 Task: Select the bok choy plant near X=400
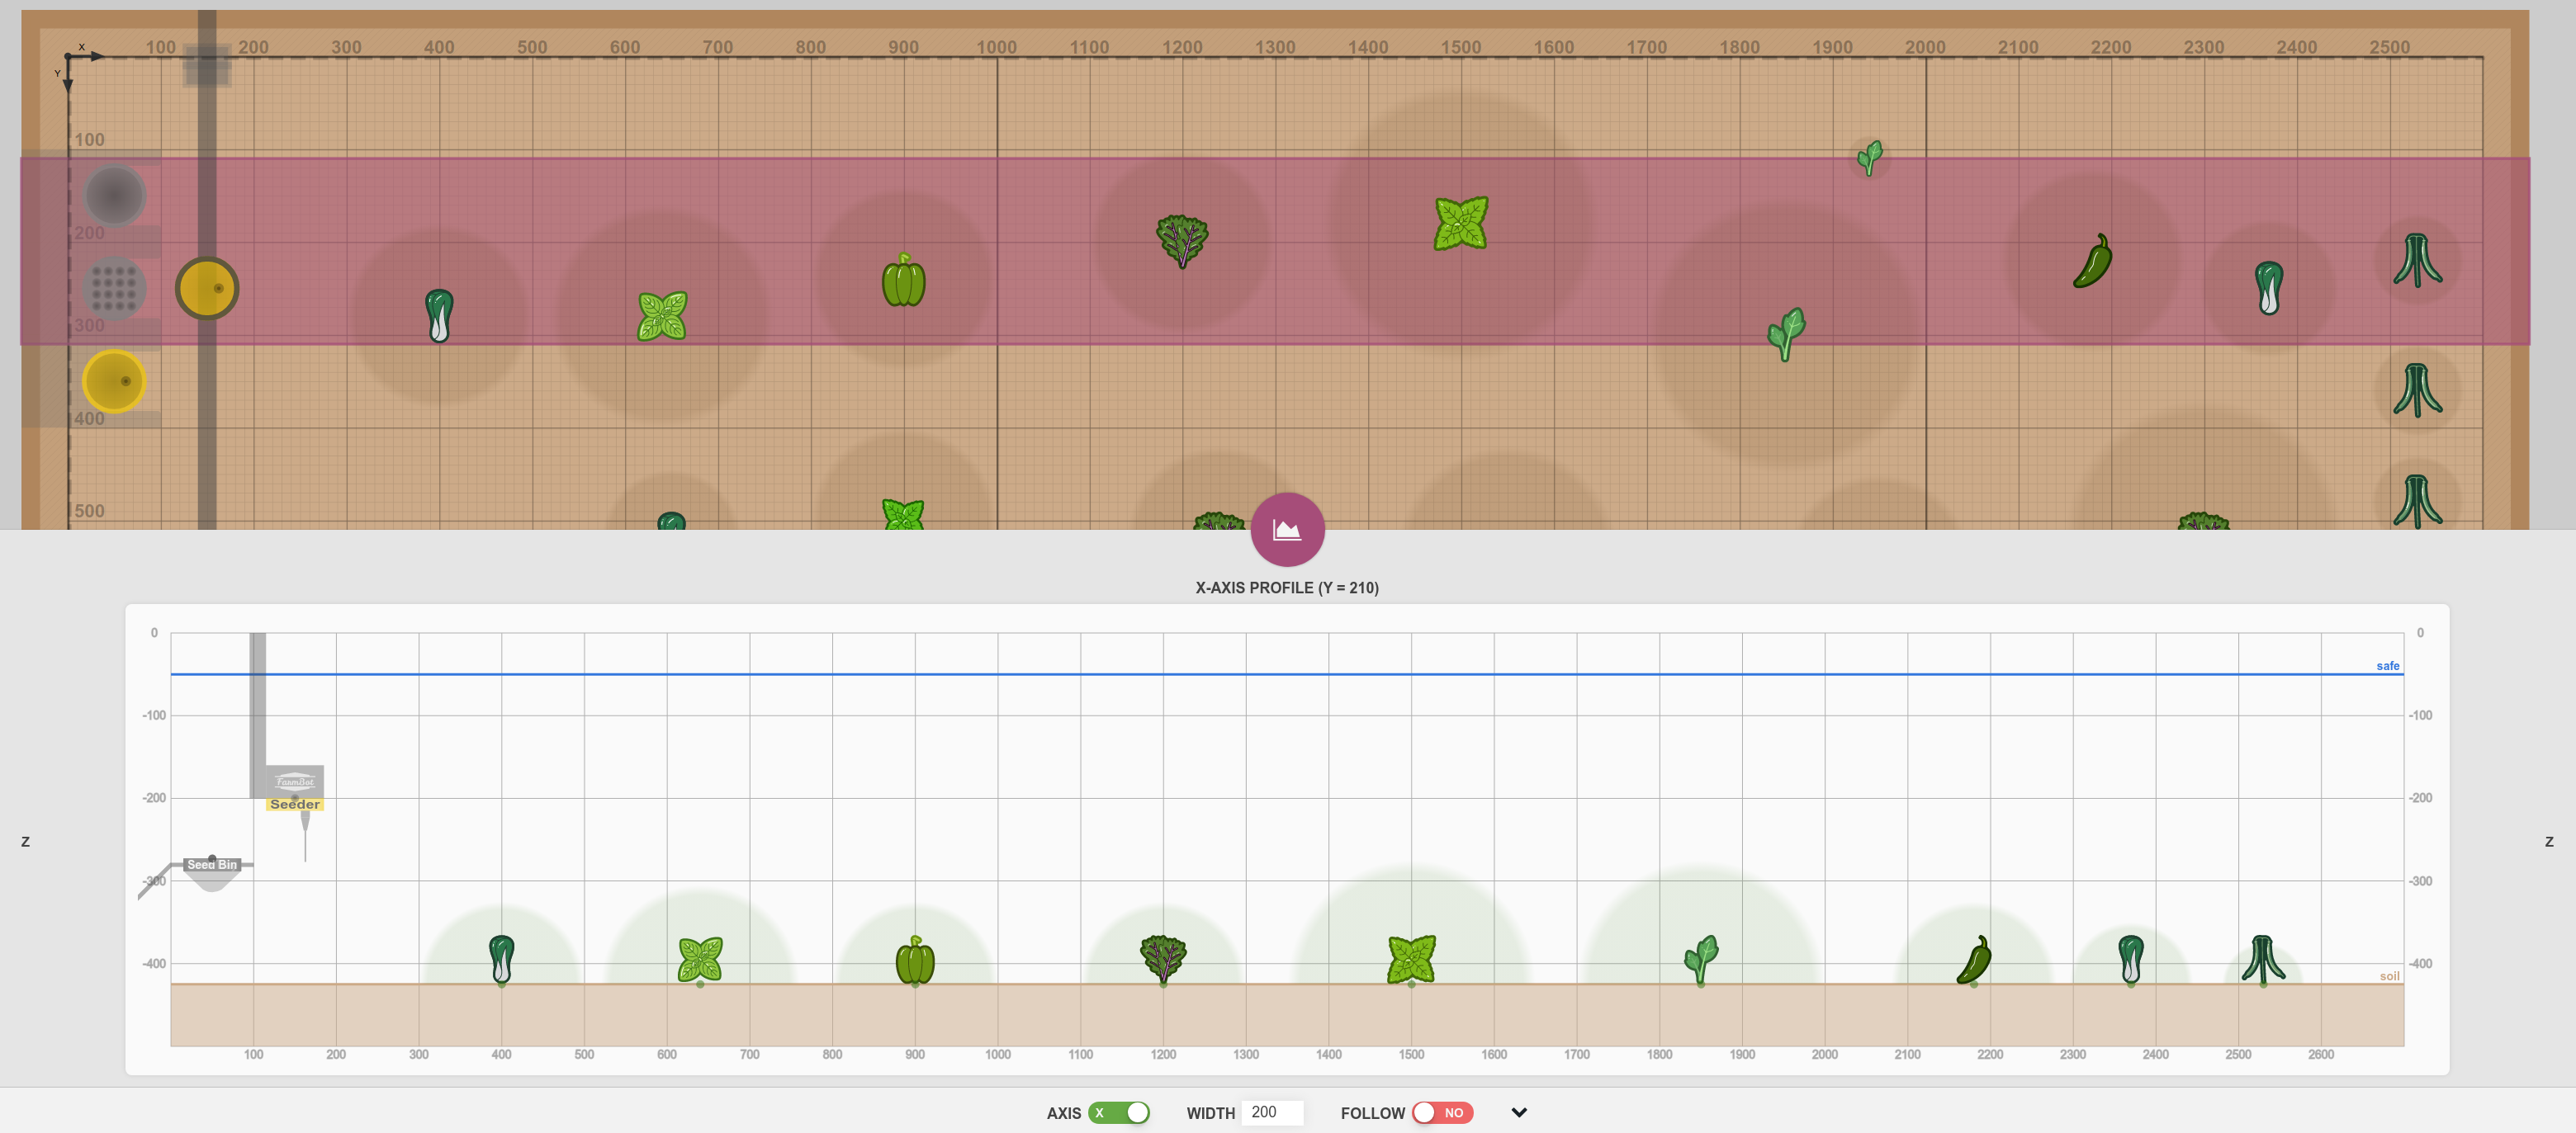point(438,314)
